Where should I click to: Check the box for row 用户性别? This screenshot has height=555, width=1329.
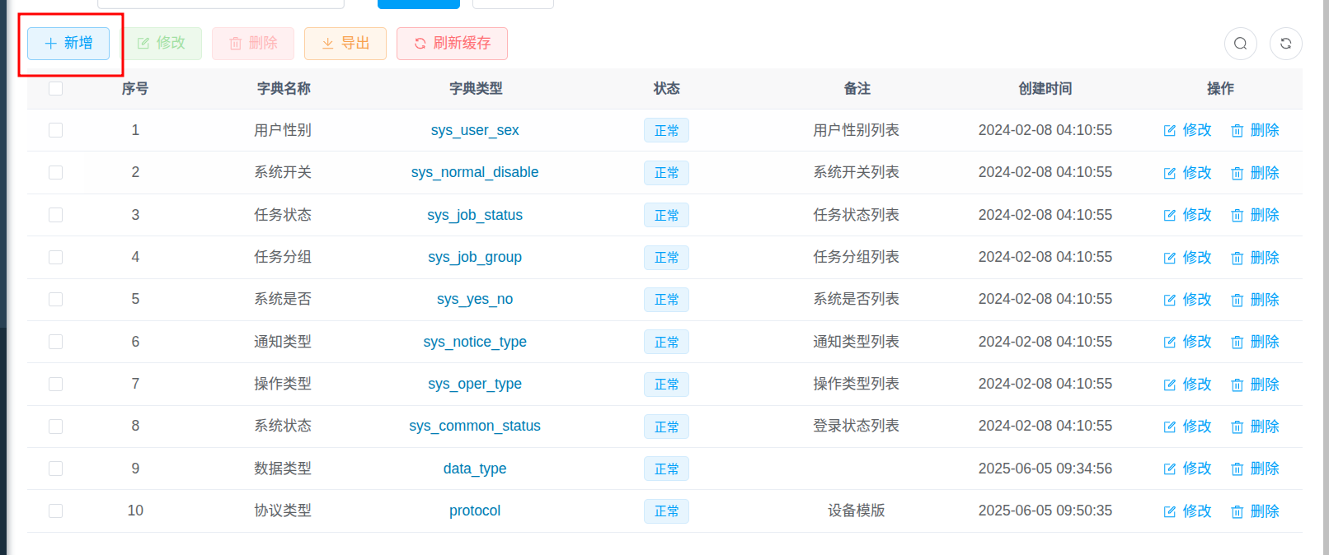(x=55, y=130)
